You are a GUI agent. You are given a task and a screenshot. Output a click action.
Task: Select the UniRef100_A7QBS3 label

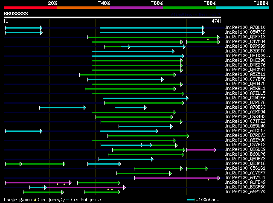click(245, 107)
